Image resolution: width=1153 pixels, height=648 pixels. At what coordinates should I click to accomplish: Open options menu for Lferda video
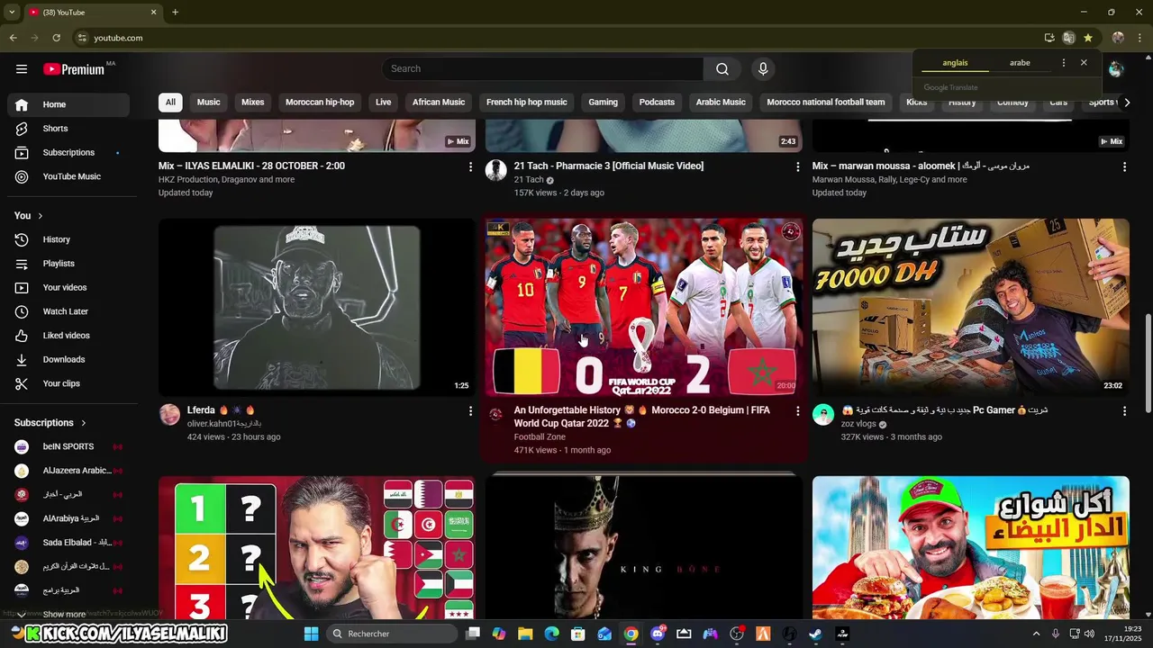pyautogui.click(x=470, y=411)
